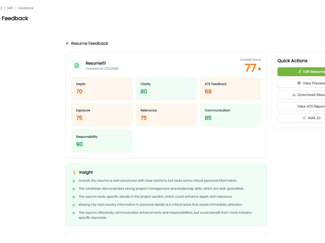Click star bullet for 'resume effectively communicates' insight

click(73, 213)
